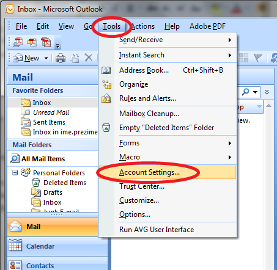The width and height of the screenshot is (277, 270).
Task: Click the Follow Up flag icon
Action: [257, 58]
